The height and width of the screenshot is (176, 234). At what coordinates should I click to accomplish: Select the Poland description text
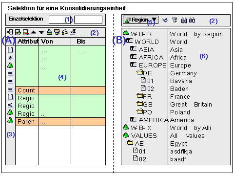click(180, 112)
